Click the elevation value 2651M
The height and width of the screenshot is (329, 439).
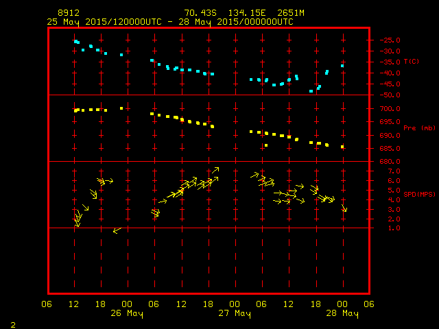click(291, 13)
